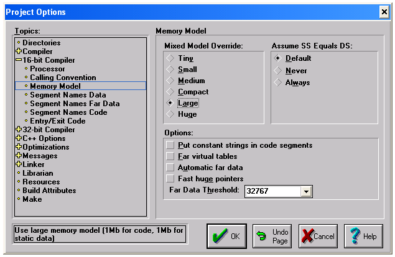Viewport: 395px width, 257px height.
Task: Choose the Compact memory model
Action: [170, 92]
